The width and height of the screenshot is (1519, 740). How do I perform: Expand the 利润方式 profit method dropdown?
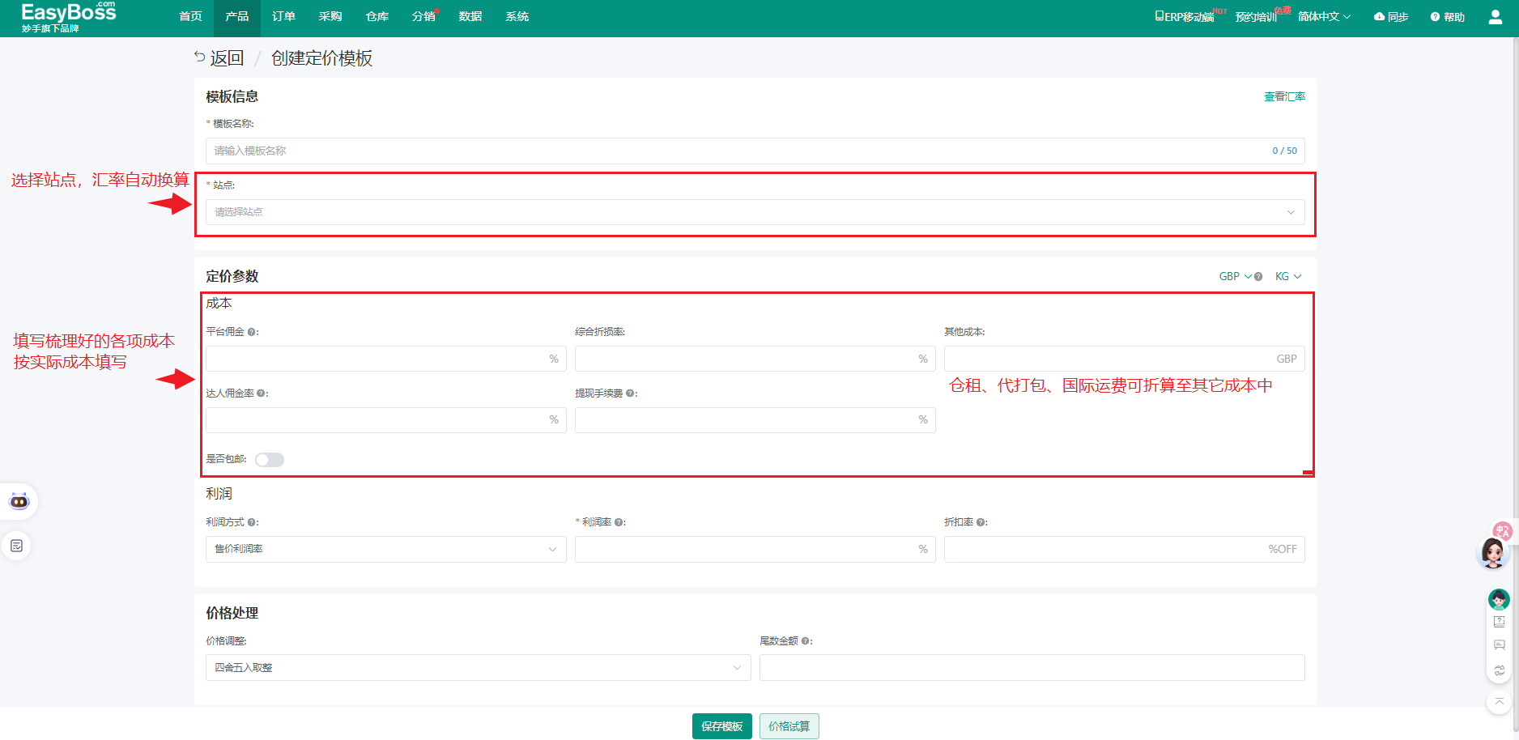click(x=385, y=549)
